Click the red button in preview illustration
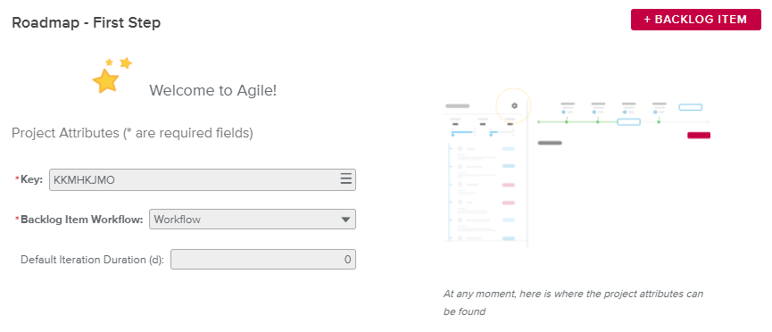The height and width of the screenshot is (332, 772). click(699, 135)
